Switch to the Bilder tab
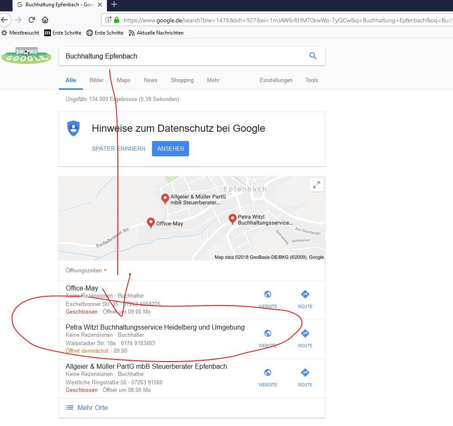 pos(96,80)
